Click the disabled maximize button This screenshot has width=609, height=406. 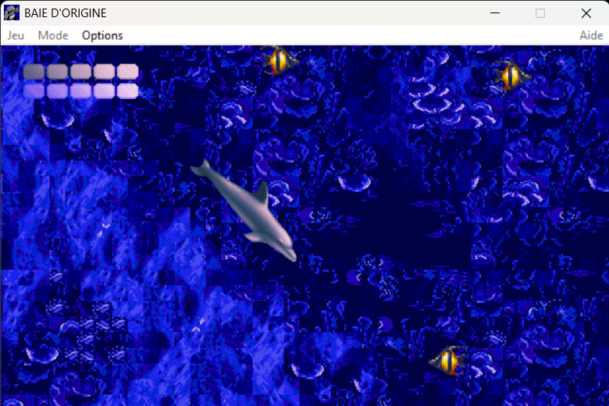click(540, 13)
